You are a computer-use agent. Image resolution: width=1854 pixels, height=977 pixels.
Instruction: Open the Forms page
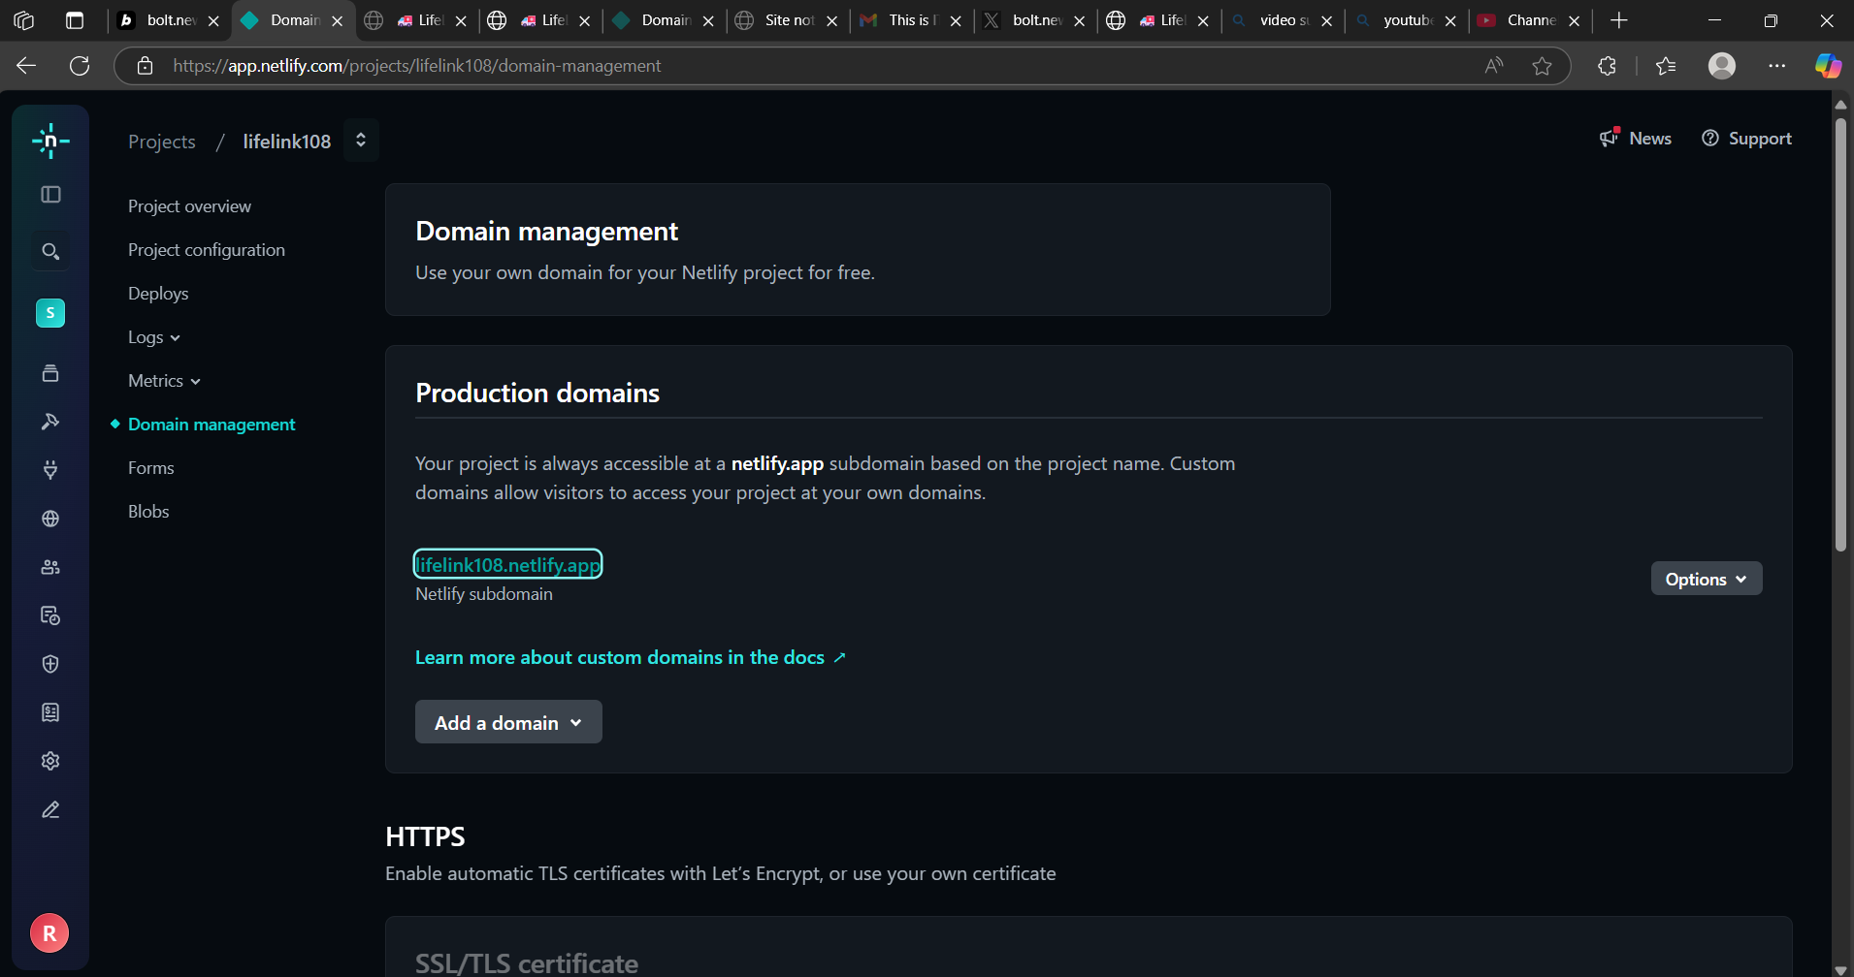click(151, 468)
